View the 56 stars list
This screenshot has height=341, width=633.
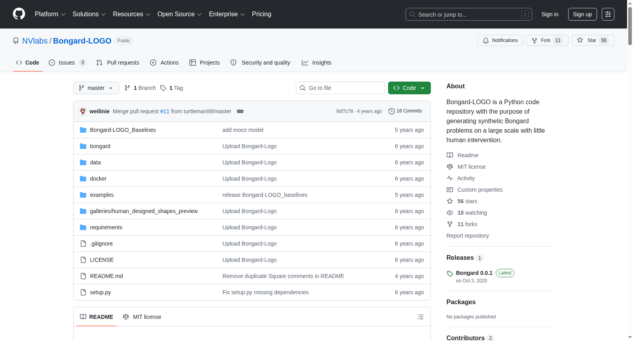coord(462,201)
